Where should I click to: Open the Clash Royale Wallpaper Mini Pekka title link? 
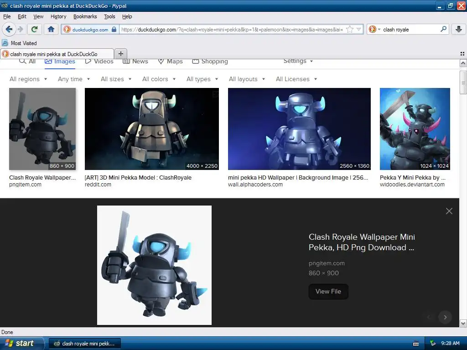pyautogui.click(x=362, y=242)
